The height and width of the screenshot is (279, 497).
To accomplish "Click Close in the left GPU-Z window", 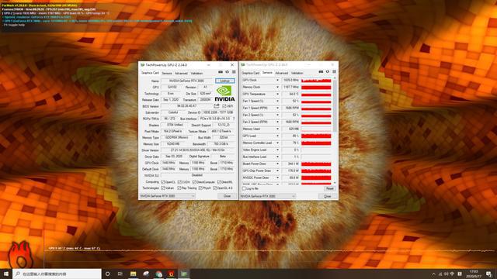I will point(228,196).
